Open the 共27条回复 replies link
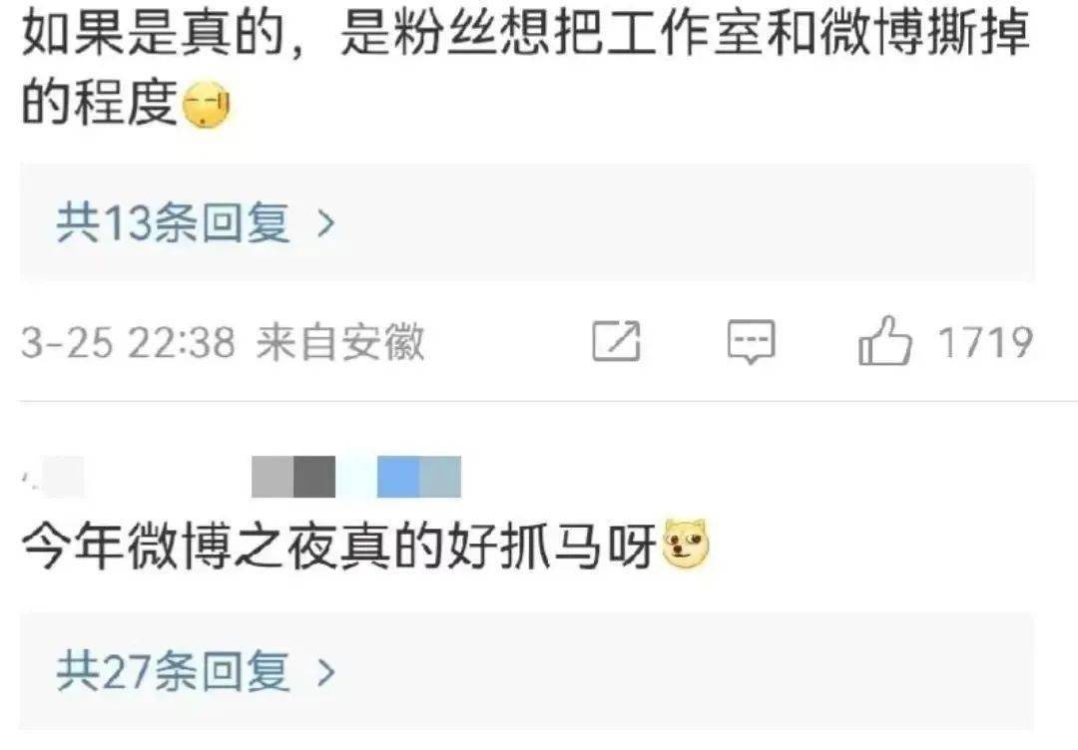This screenshot has height=750, width=1078. [x=173, y=671]
